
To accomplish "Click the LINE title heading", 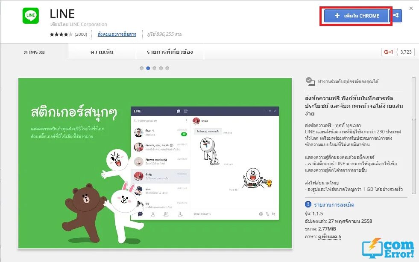I will 62,14.
